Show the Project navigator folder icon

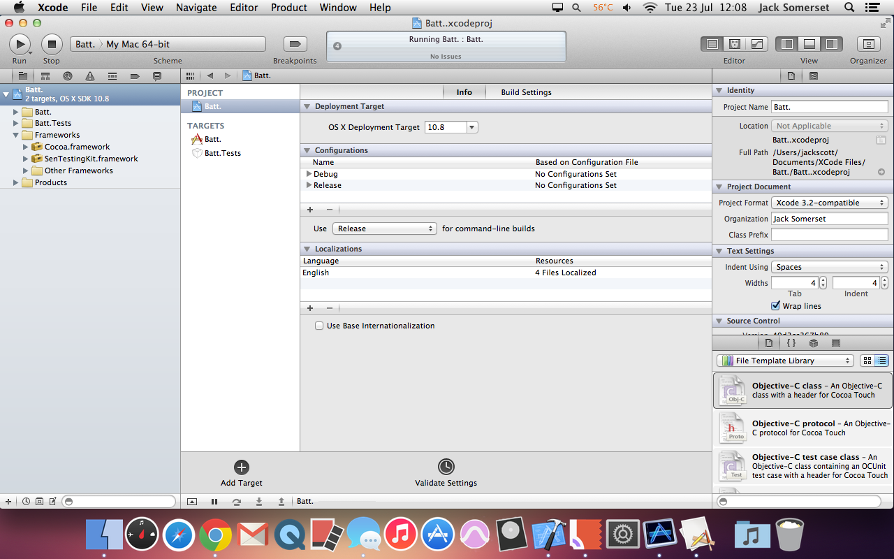click(x=23, y=75)
